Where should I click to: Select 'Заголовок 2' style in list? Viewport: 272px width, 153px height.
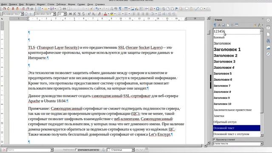point(237,56)
